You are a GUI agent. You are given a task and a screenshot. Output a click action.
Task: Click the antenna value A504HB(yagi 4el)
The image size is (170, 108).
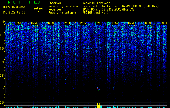click(x=95, y=13)
